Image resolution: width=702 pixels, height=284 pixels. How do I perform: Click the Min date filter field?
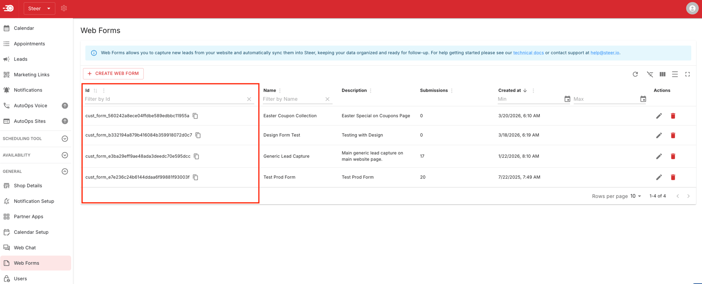530,99
